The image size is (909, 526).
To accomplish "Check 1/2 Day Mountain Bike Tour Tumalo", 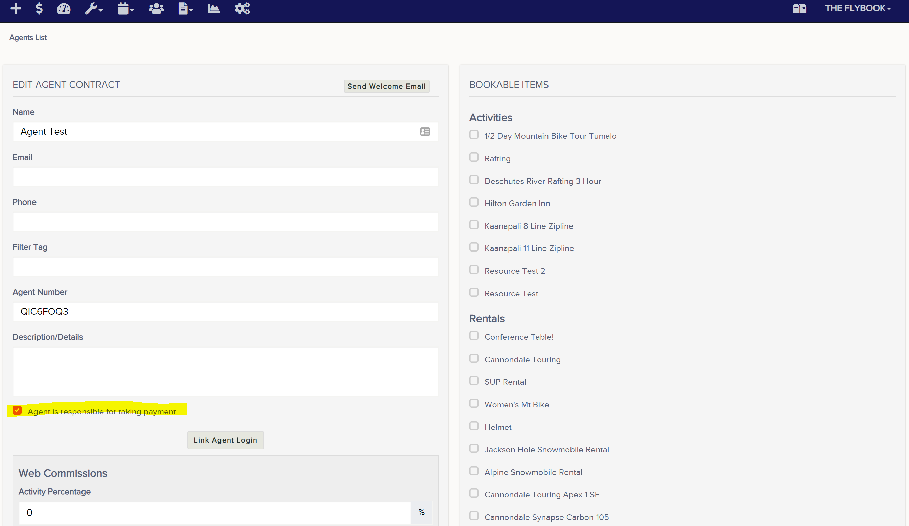I will [474, 135].
